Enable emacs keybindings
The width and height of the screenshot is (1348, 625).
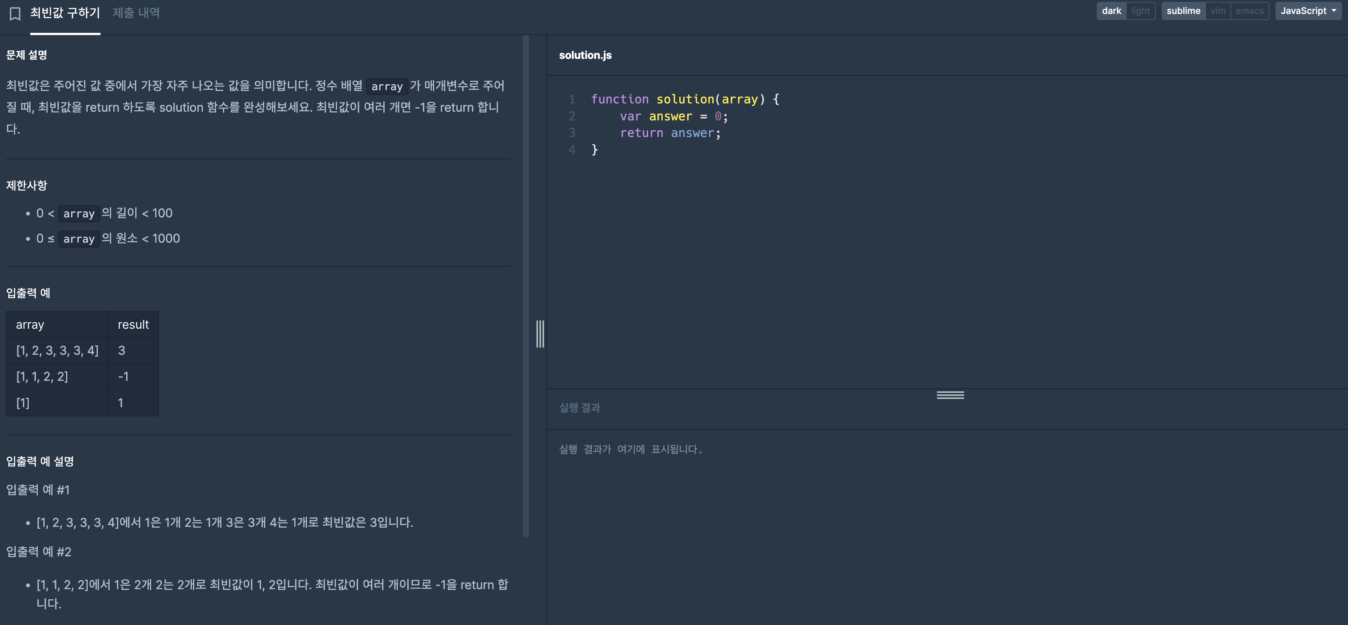click(x=1250, y=11)
